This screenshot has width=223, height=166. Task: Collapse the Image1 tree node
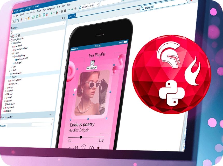[11, 53]
